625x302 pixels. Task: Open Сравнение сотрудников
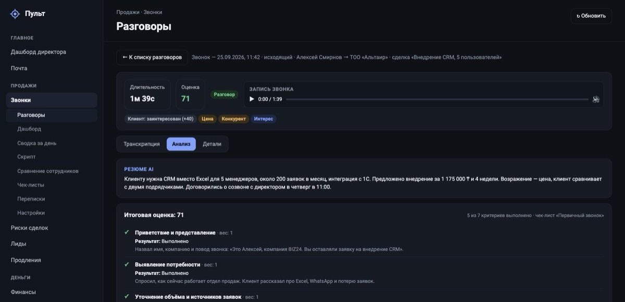tap(51, 171)
